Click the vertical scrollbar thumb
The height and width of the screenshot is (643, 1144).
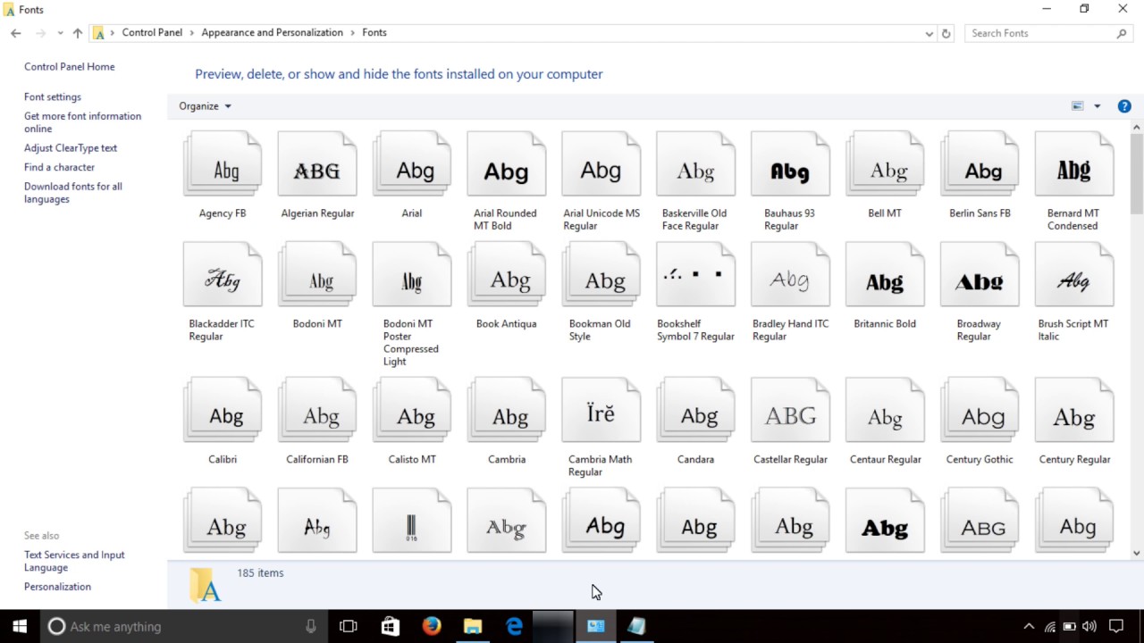(x=1137, y=173)
